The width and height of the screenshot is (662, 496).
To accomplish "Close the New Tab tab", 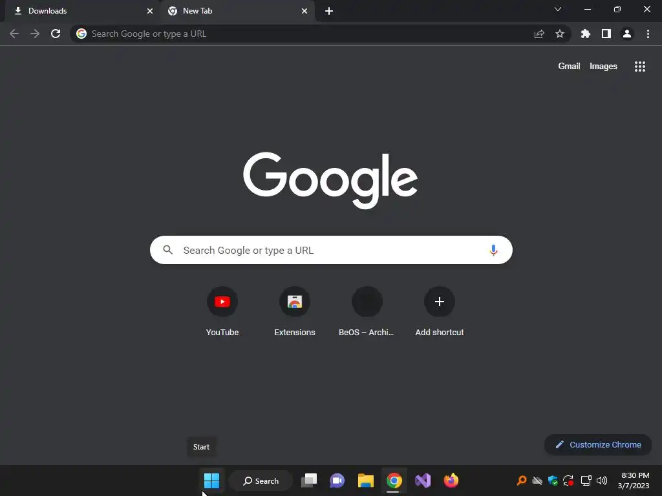I will pos(304,11).
